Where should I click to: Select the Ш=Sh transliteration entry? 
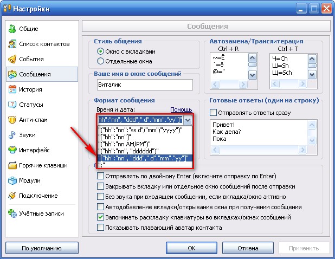280,66
